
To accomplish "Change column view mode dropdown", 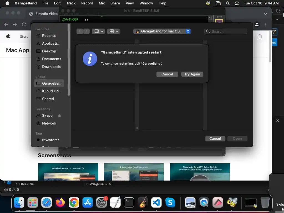I will pyautogui.click(x=98, y=31).
